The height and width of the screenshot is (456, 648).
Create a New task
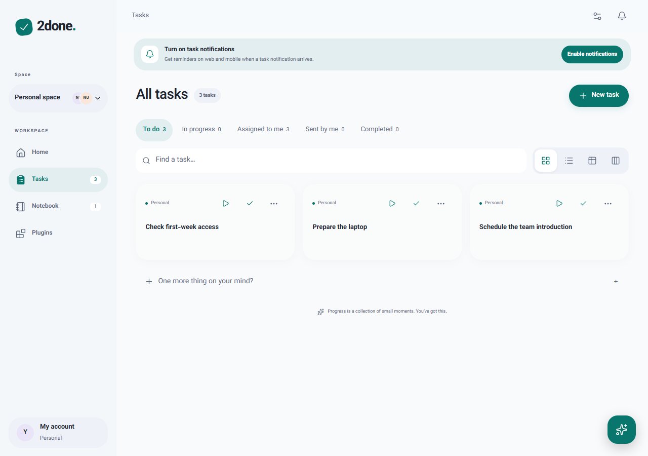[x=599, y=96]
